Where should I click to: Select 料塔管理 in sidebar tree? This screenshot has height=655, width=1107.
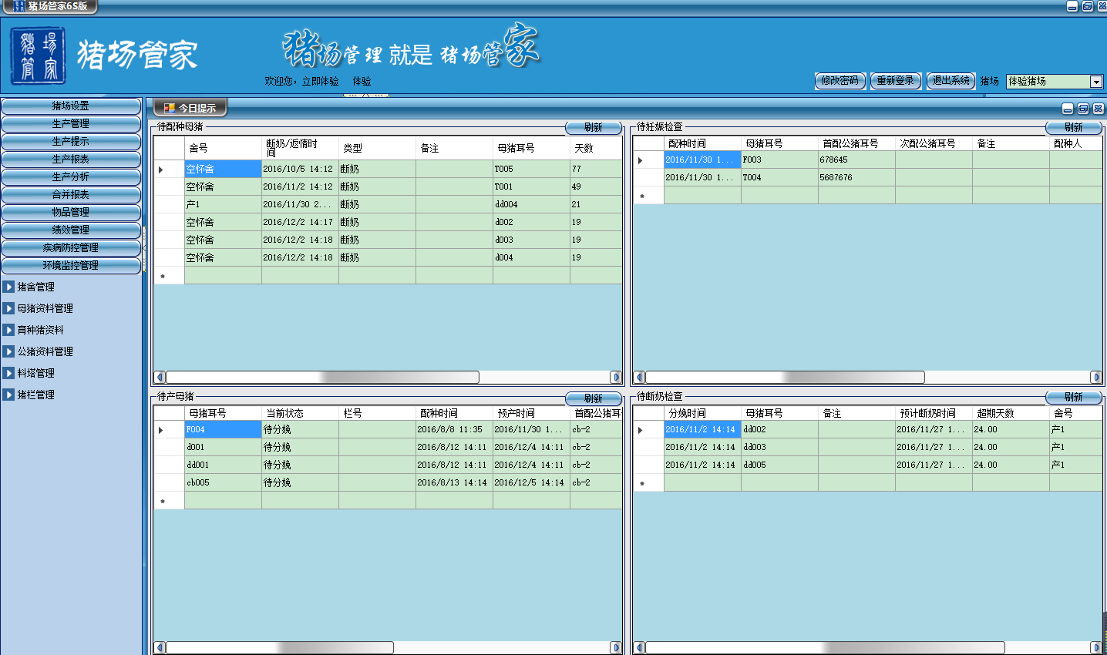(36, 373)
